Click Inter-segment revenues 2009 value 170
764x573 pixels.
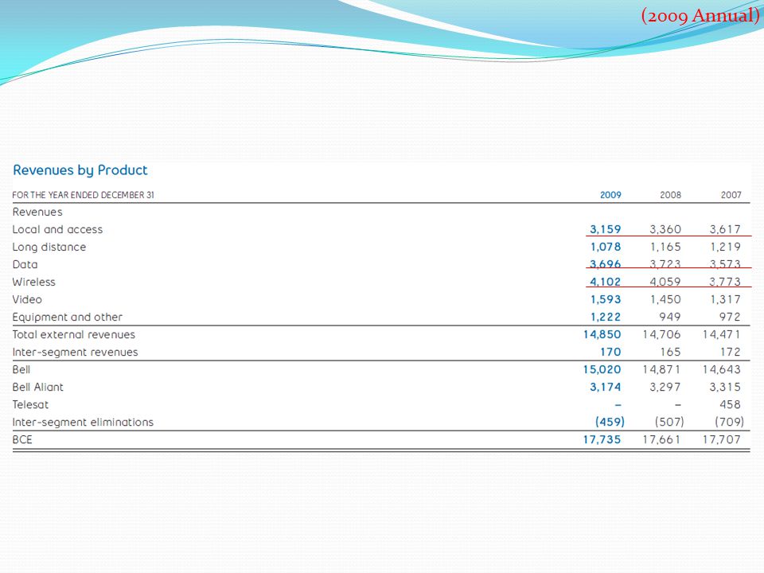point(610,353)
